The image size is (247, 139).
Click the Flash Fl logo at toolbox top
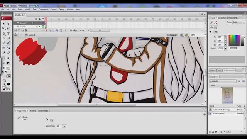coord(6,19)
